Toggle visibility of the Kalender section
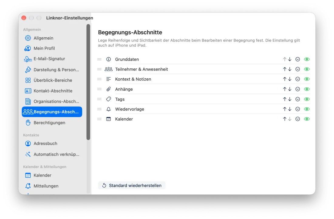The image size is (334, 219). tap(307, 119)
